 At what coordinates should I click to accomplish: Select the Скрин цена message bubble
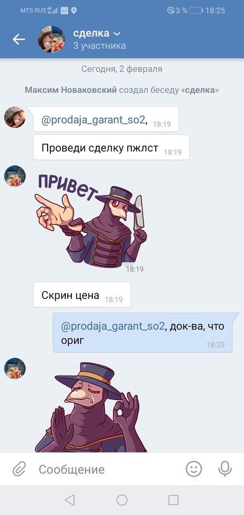[82, 295]
